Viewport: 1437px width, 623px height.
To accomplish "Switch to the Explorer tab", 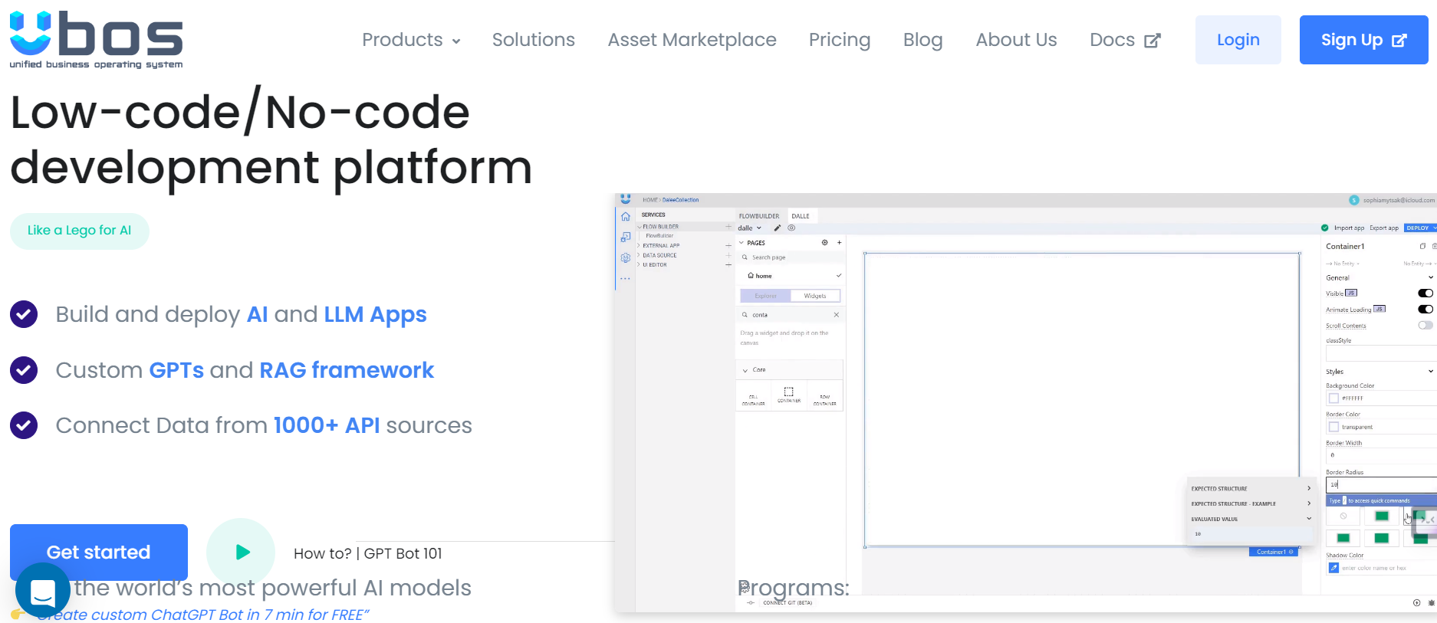I will point(765,296).
